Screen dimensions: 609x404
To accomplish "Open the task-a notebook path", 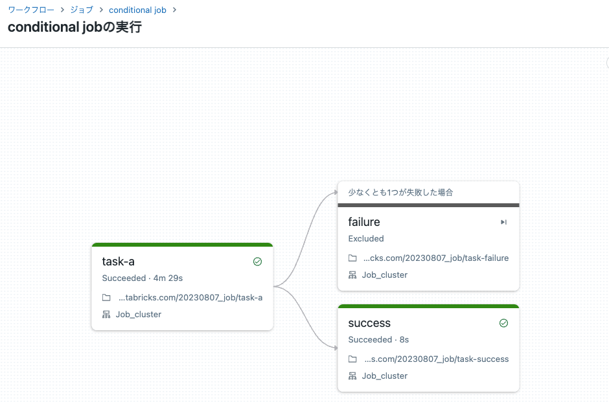I will click(190, 298).
